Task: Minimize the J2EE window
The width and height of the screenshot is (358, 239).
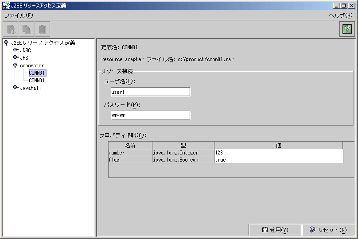Action: tap(336, 6)
